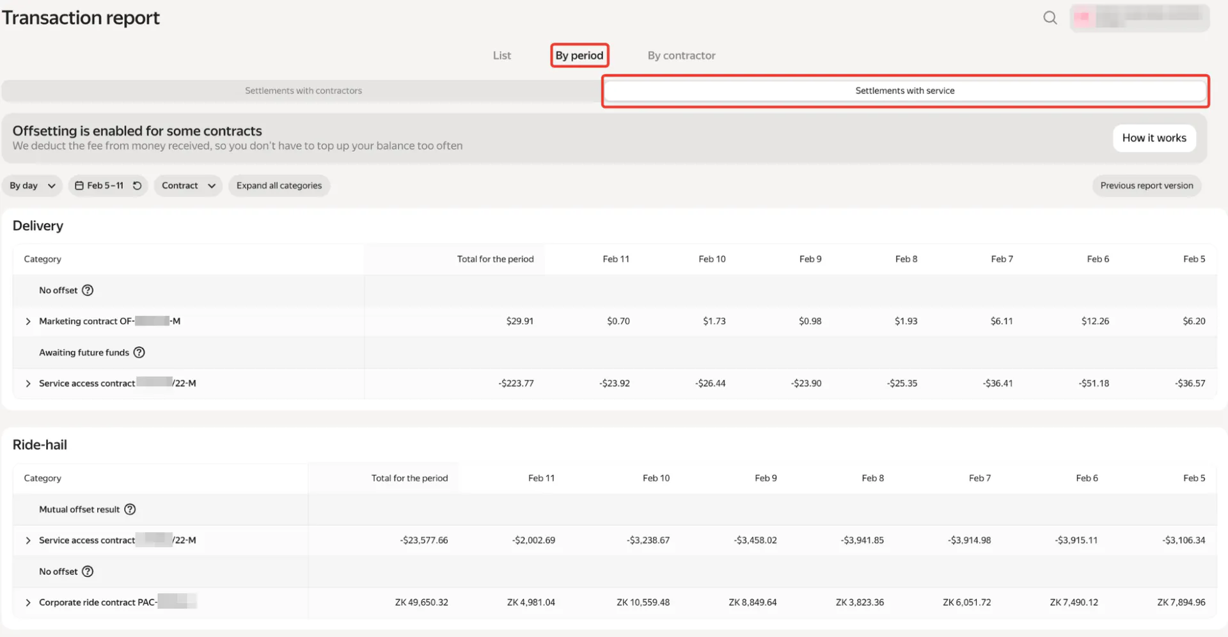Reset the Feb 5–11 date range icon

[x=137, y=185]
